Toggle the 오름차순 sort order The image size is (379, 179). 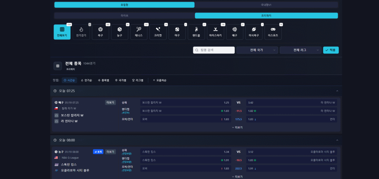pos(160,80)
